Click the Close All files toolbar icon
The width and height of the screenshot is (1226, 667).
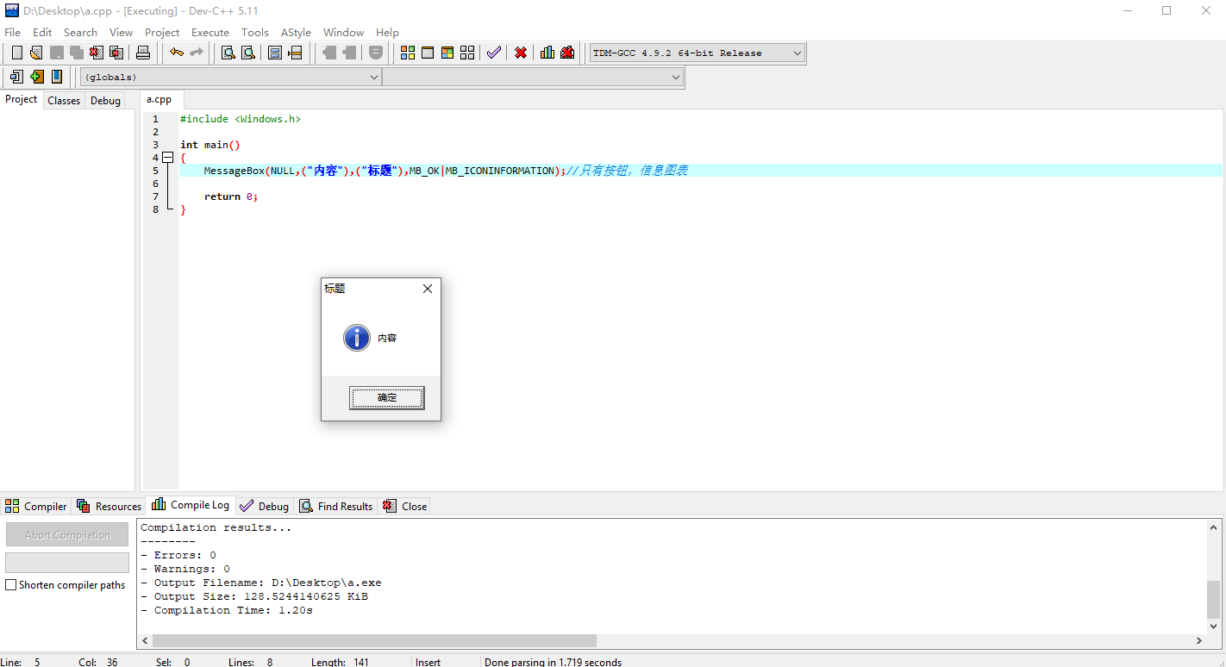pyautogui.click(x=116, y=53)
